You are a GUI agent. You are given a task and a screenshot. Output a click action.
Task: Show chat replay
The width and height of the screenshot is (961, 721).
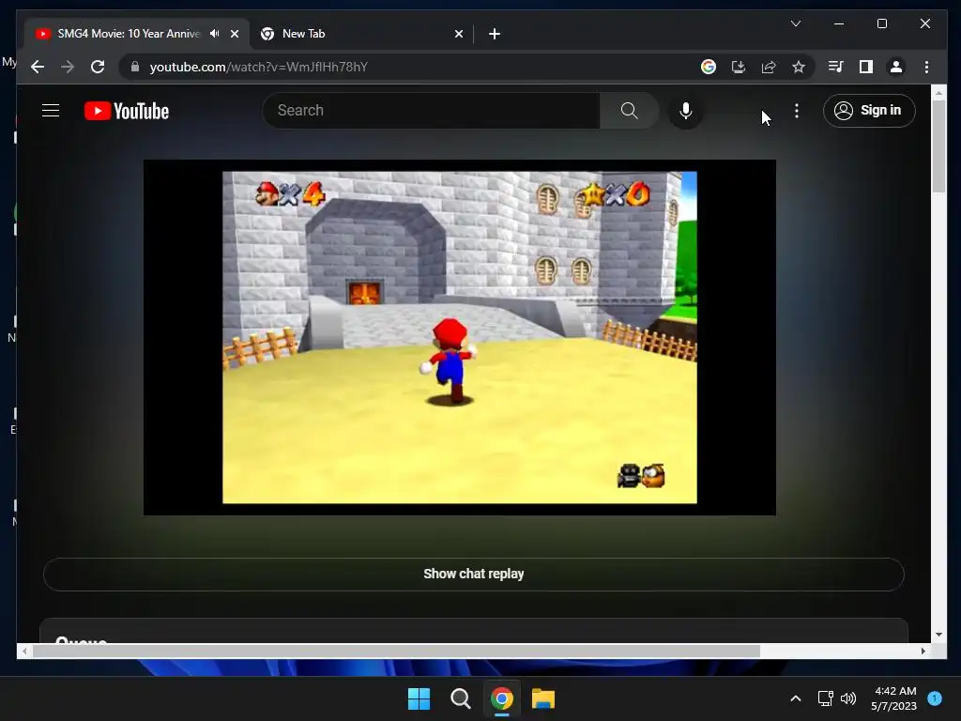pyautogui.click(x=474, y=574)
